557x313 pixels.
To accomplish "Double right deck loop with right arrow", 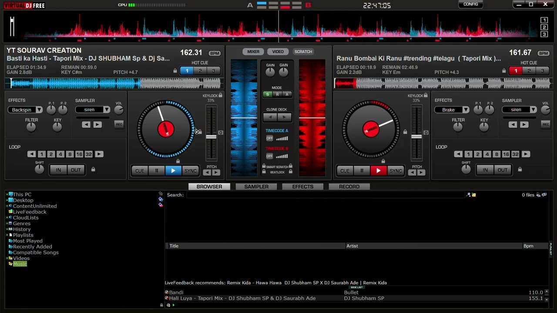I will (526, 154).
